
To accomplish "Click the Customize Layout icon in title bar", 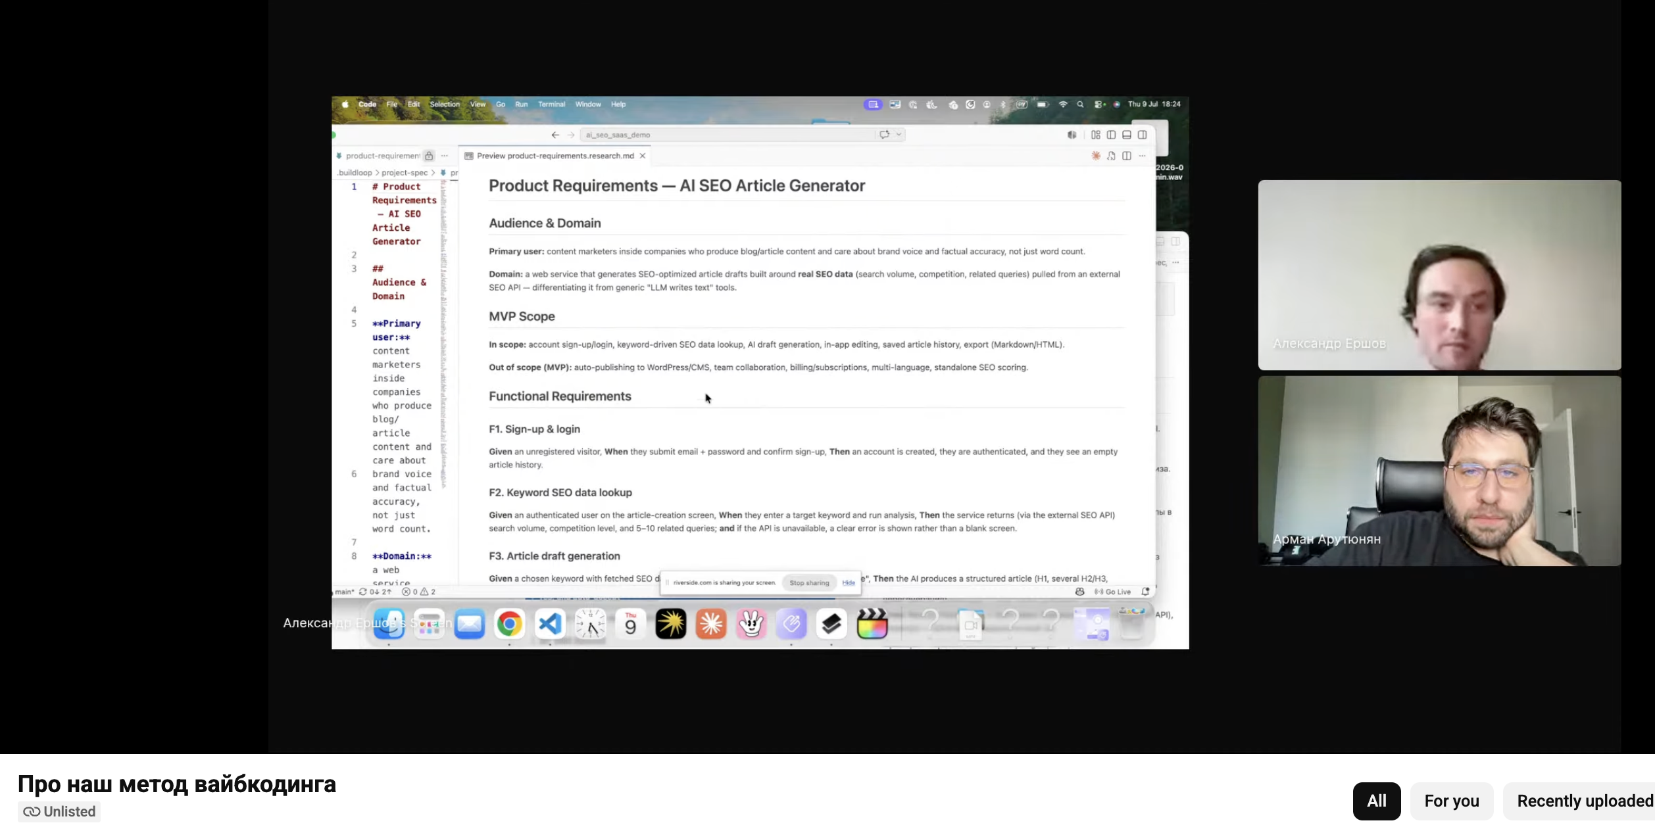I will pyautogui.click(x=1095, y=135).
